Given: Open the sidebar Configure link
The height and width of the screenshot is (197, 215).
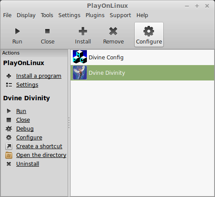Looking at the screenshot, I should [29, 138].
